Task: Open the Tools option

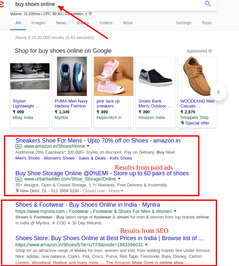Action: pyautogui.click(x=207, y=23)
